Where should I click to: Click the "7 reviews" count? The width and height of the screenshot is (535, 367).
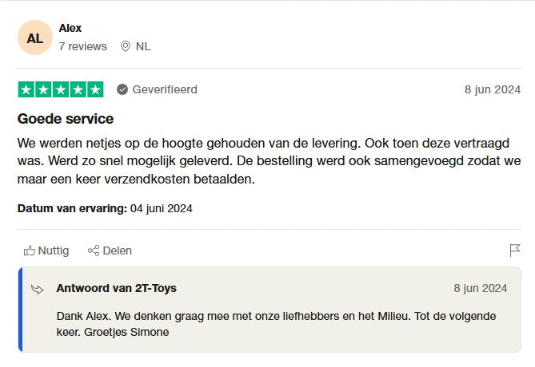[x=82, y=46]
